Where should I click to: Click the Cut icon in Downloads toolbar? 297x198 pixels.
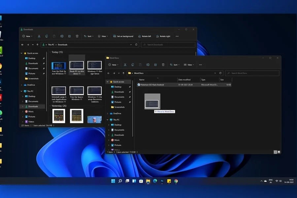39,36
